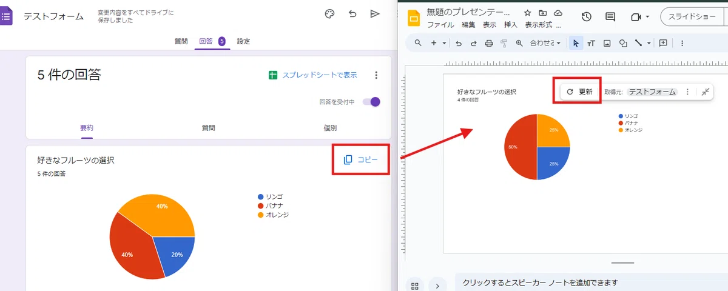This screenshot has height=291, width=728.
Task: Click the スライドショー button
Action: (x=693, y=17)
